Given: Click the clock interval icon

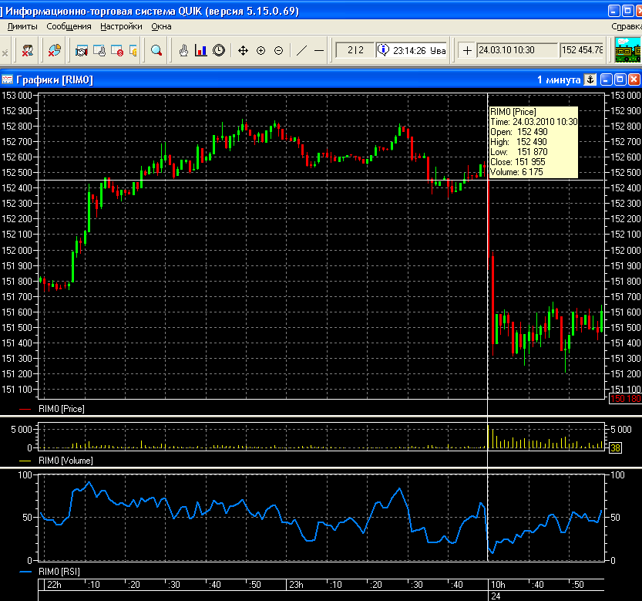Looking at the screenshot, I should pyautogui.click(x=219, y=51).
